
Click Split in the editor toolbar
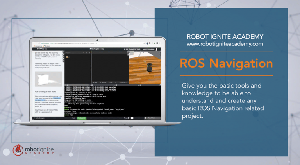[x=111, y=82]
